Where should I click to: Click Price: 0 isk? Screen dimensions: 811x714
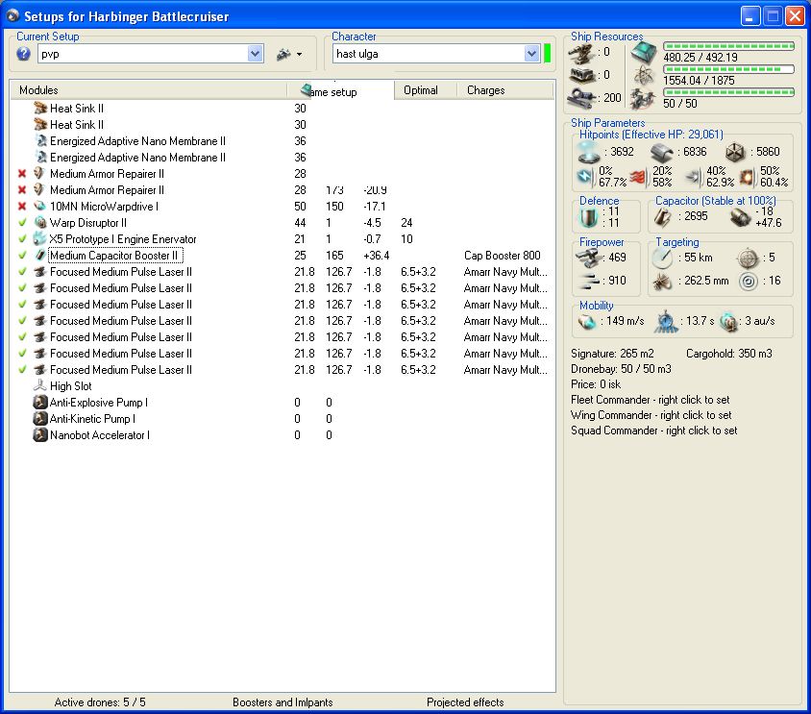(x=596, y=384)
